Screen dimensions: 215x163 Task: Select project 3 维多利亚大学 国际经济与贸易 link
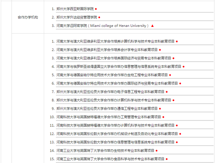pos(114,58)
